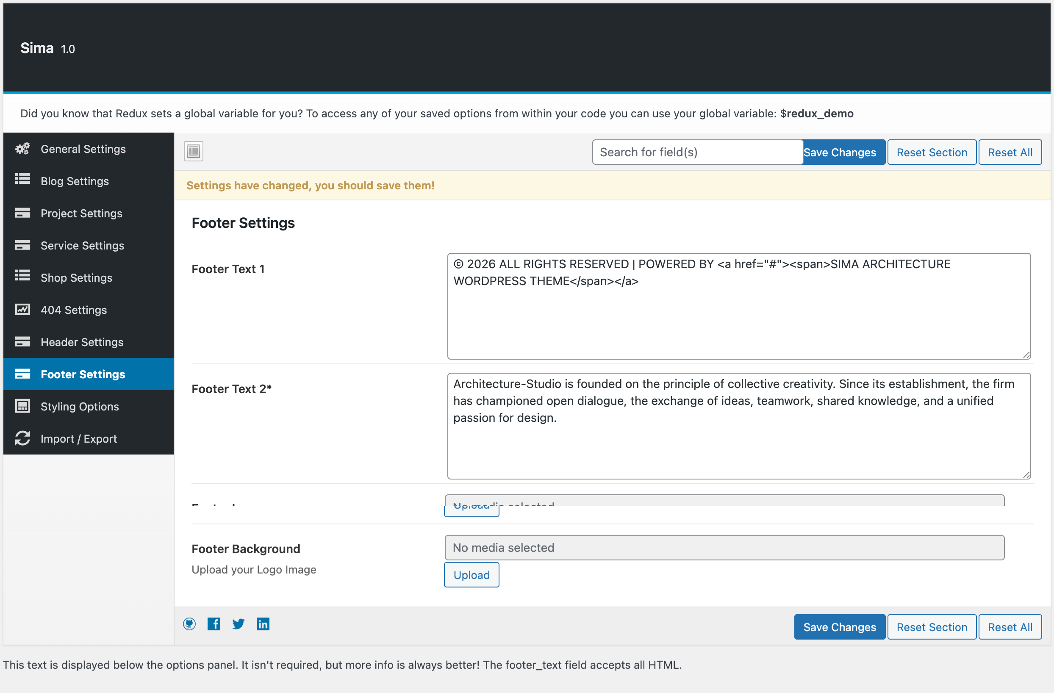Click inside Footer Text 1 textarea
This screenshot has height=693, width=1054.
739,306
